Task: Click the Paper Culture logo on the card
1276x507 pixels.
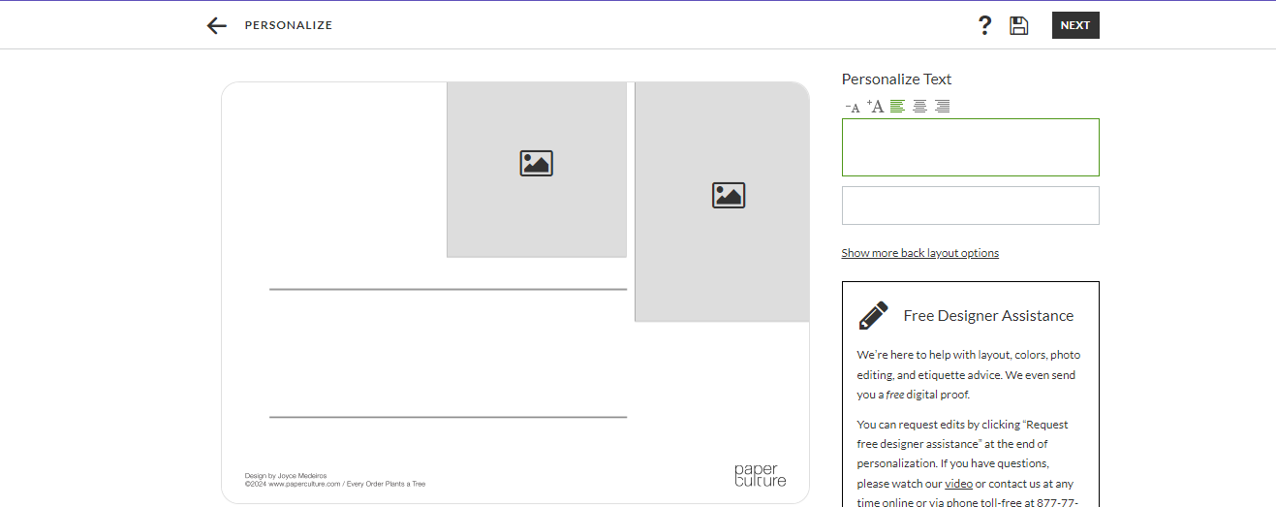Action: (x=760, y=475)
